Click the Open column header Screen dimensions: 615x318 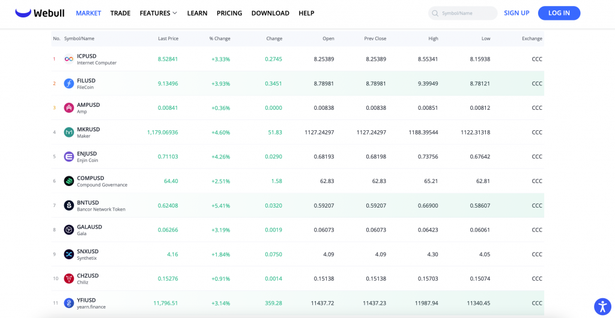(329, 38)
